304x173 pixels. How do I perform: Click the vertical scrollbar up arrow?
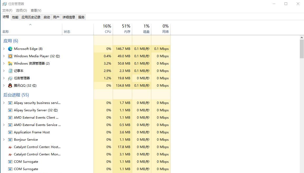click(302, 37)
